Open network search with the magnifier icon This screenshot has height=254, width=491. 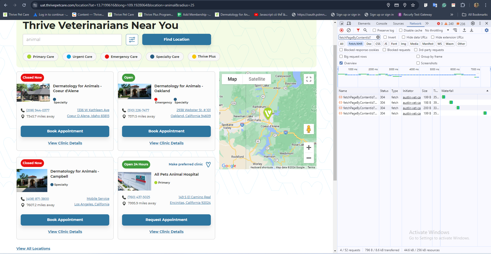[365, 30]
